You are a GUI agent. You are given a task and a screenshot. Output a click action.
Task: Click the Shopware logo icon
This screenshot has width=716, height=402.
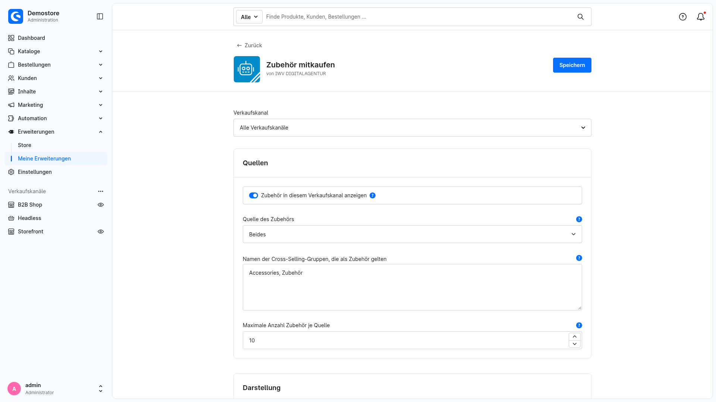pyautogui.click(x=16, y=16)
